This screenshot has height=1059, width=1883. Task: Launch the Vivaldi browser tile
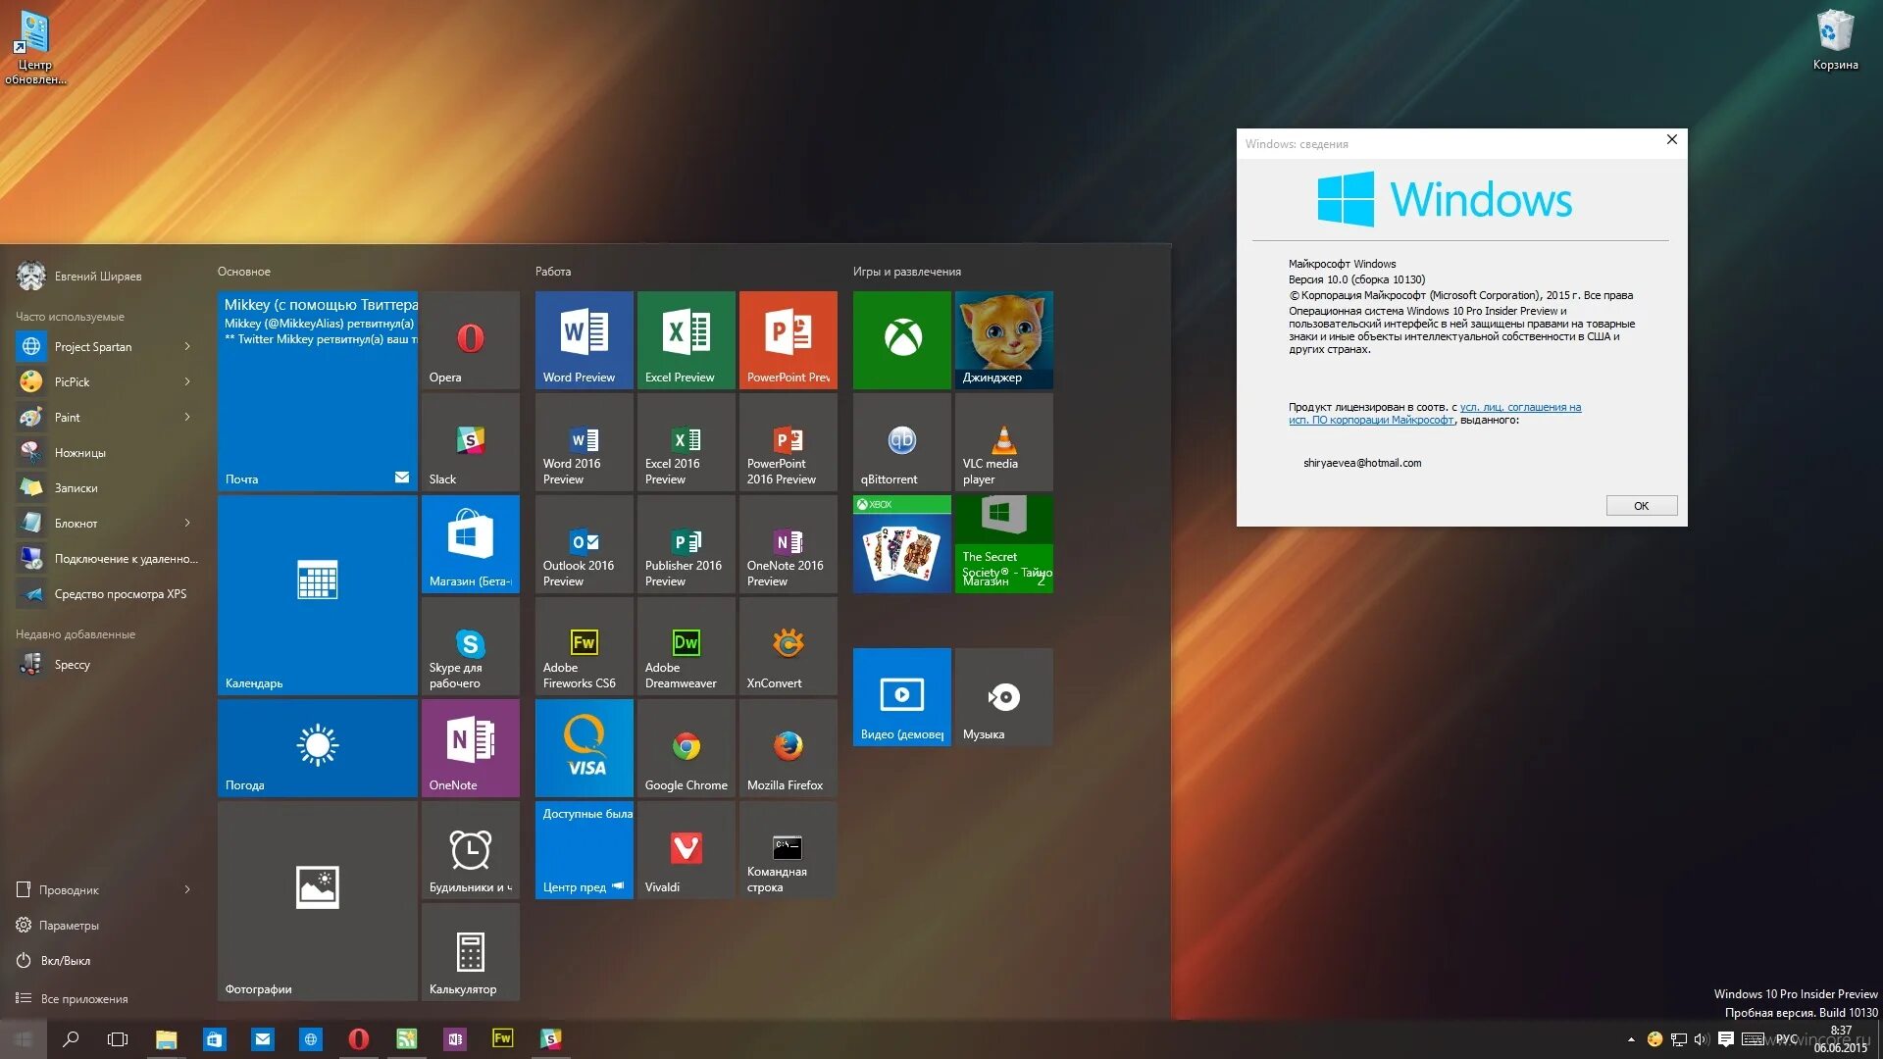686,849
